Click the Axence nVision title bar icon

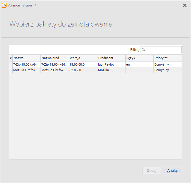[4, 5]
